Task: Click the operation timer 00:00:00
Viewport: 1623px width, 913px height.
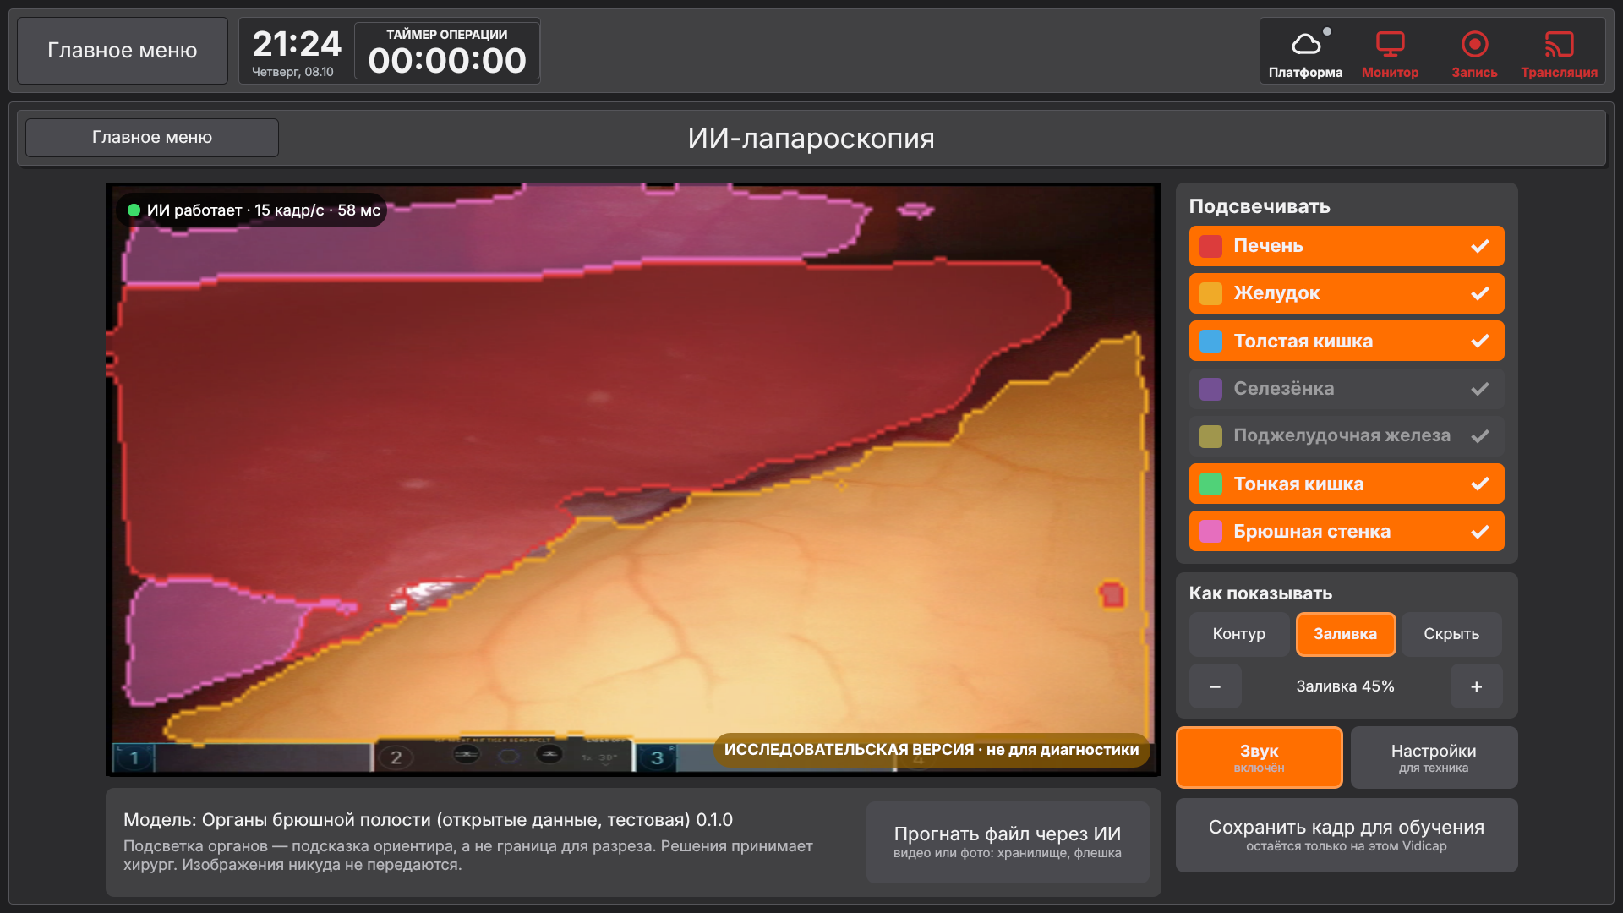Action: (x=447, y=61)
